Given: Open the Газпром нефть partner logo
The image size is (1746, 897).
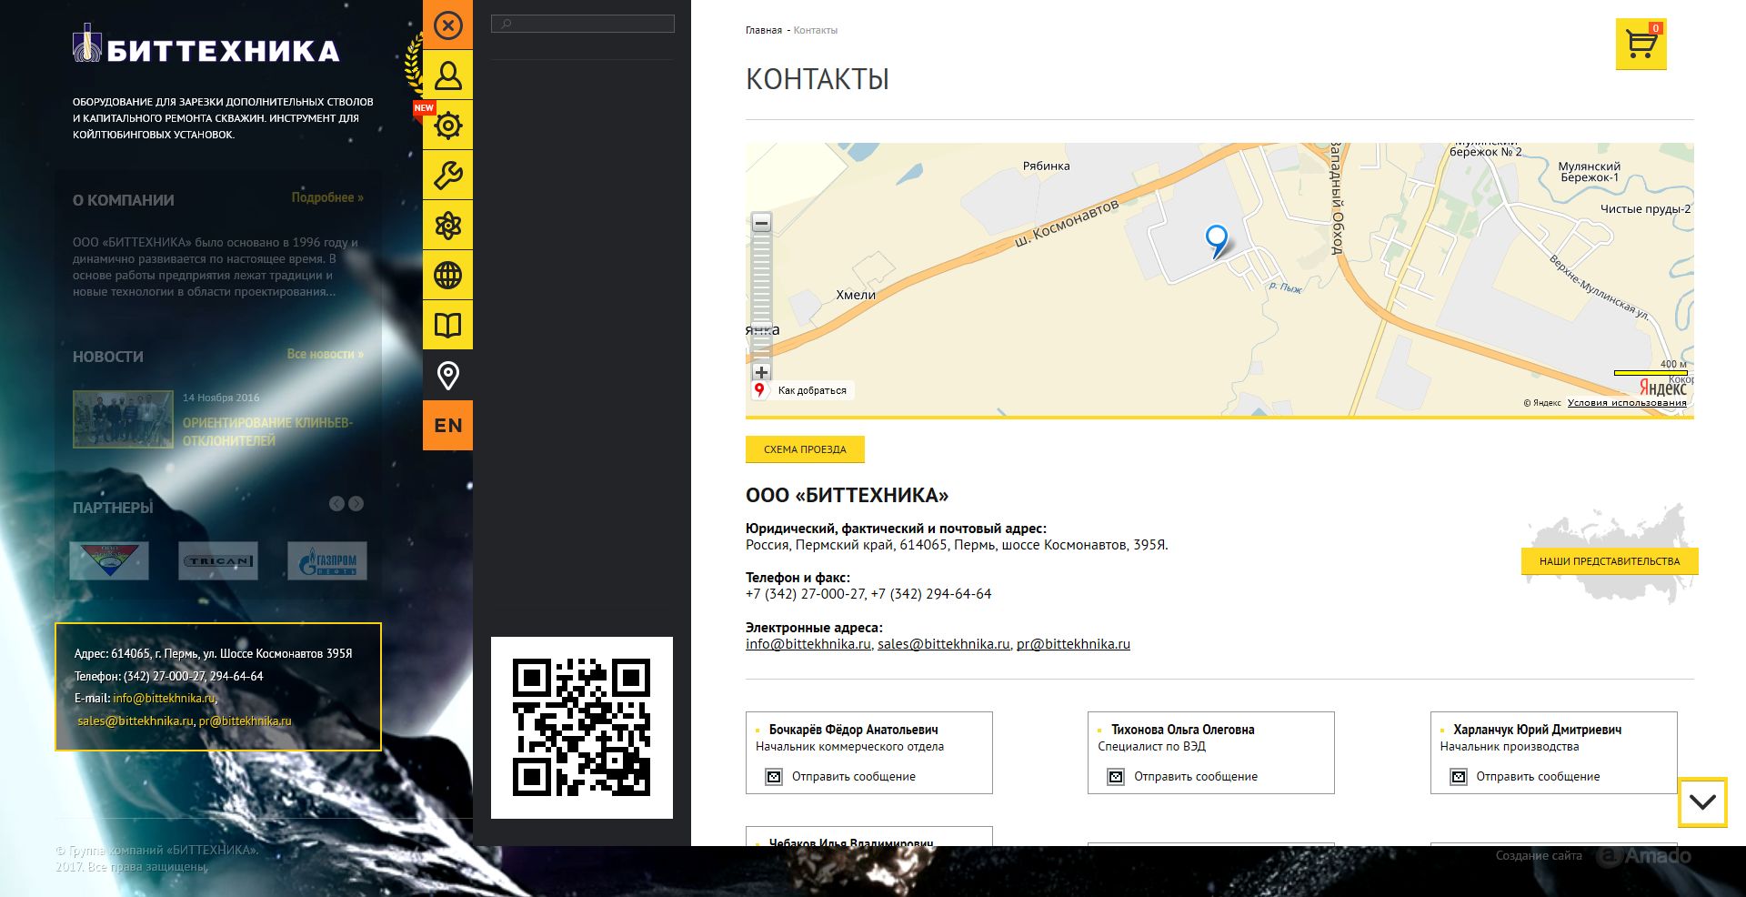Looking at the screenshot, I should tap(327, 560).
